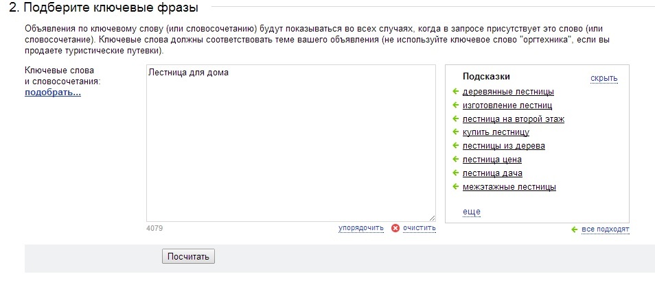Add suggestion via arrow beside 'деревянные лестницы'

[456, 92]
